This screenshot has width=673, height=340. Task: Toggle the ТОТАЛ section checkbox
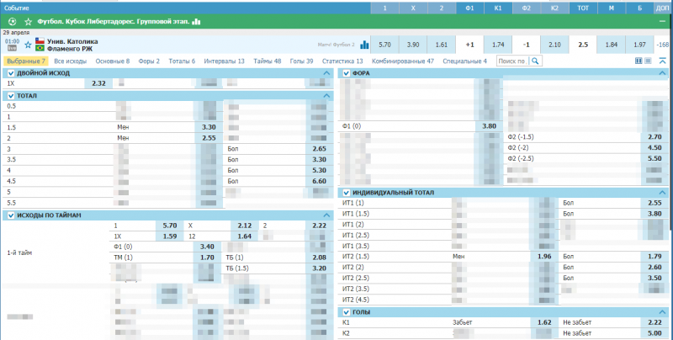pos(10,96)
